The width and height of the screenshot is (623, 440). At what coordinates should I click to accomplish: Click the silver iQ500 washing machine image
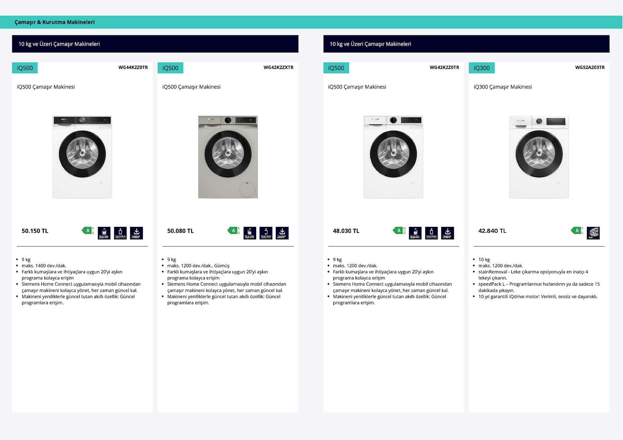pos(228,157)
